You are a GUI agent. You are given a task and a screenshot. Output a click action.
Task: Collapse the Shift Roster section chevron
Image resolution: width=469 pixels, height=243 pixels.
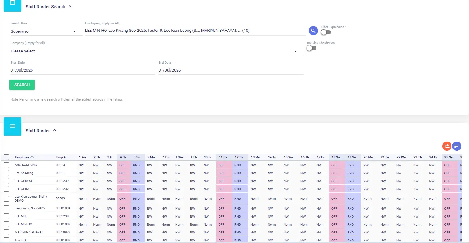click(54, 130)
